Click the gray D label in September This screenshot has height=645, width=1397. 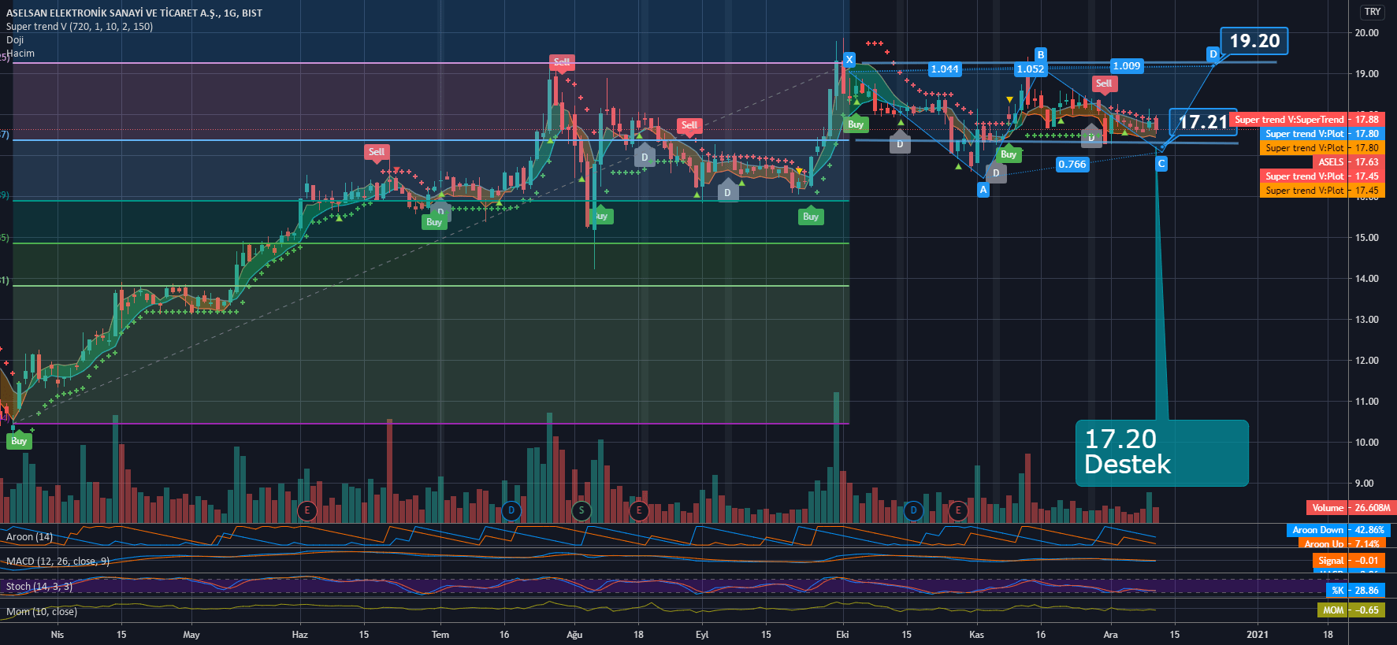click(x=727, y=192)
